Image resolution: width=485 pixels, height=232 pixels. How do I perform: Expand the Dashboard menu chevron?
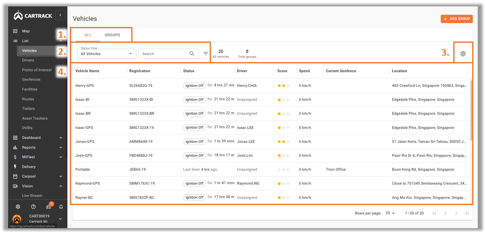point(60,138)
